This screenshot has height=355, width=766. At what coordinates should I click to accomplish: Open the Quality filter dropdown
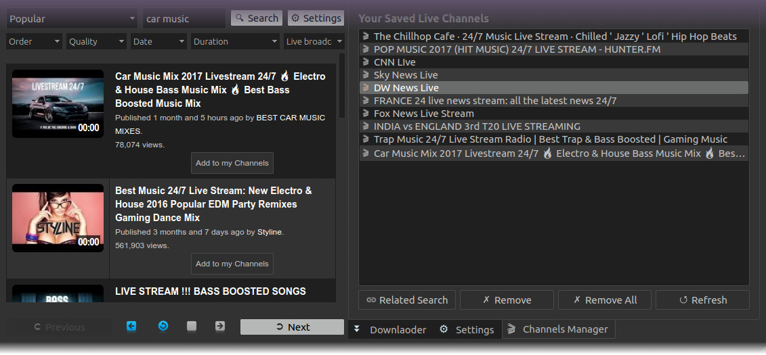96,41
